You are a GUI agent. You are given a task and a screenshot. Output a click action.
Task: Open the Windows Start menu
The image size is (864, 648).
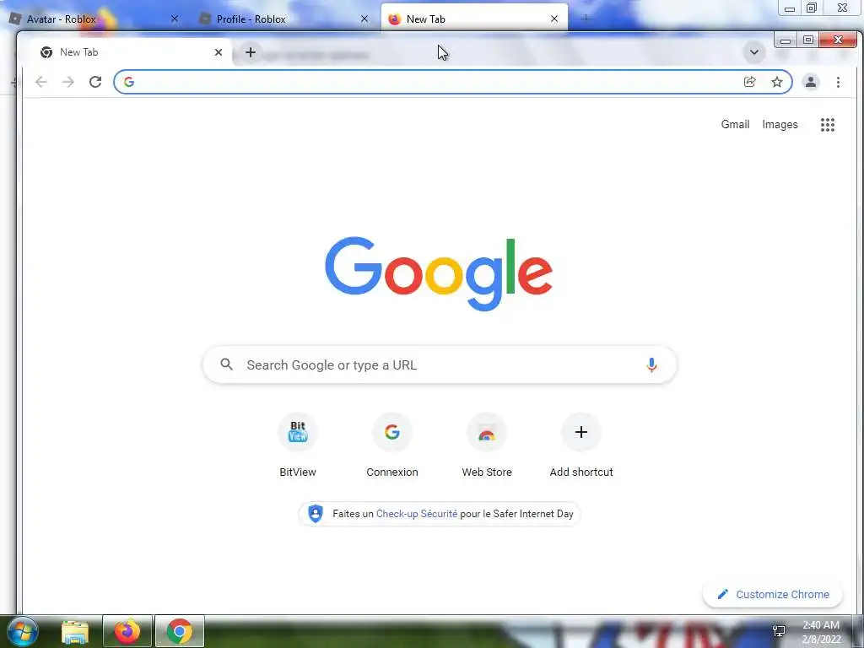pos(22,631)
